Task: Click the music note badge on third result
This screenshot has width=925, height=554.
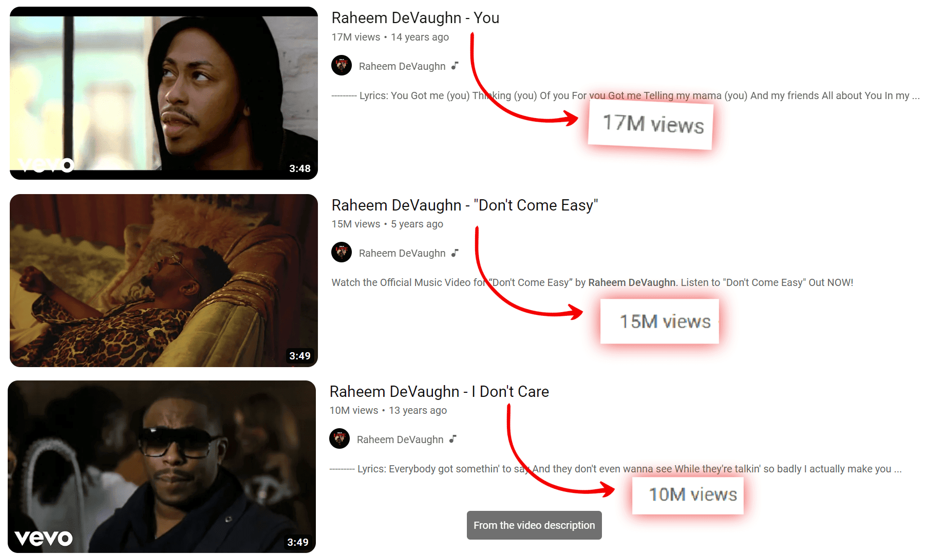Action: 452,439
